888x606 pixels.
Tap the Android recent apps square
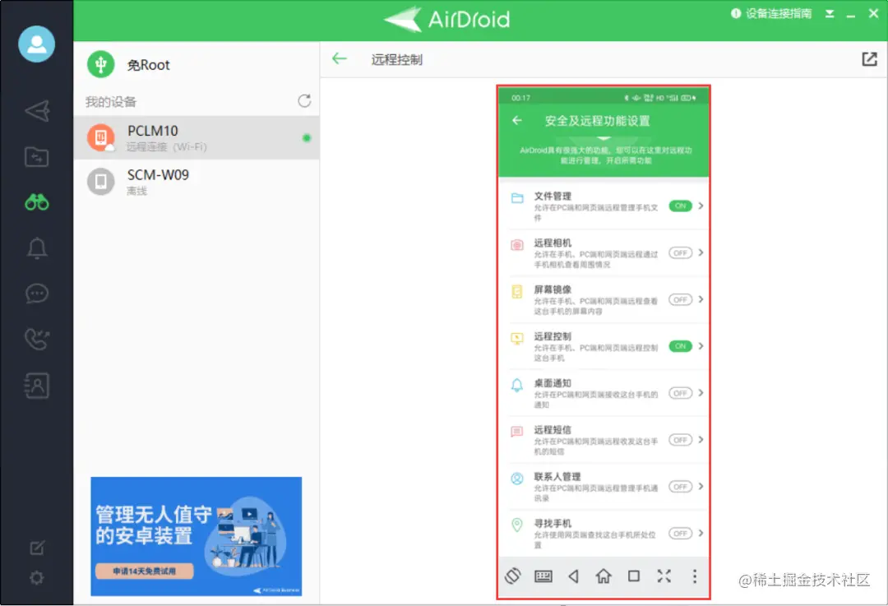pos(634,576)
